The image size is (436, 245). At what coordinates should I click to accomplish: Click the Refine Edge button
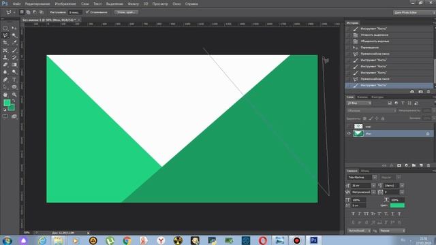126,12
